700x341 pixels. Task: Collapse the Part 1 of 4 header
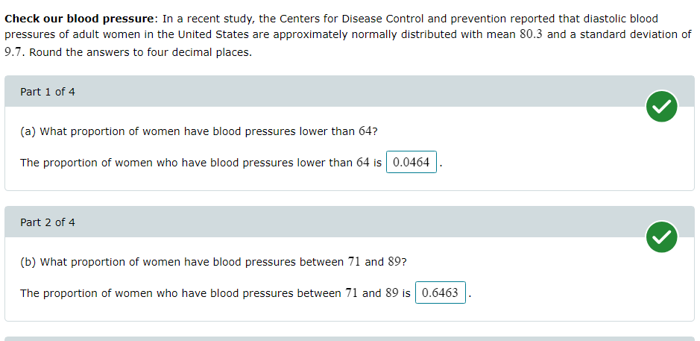tap(350, 92)
